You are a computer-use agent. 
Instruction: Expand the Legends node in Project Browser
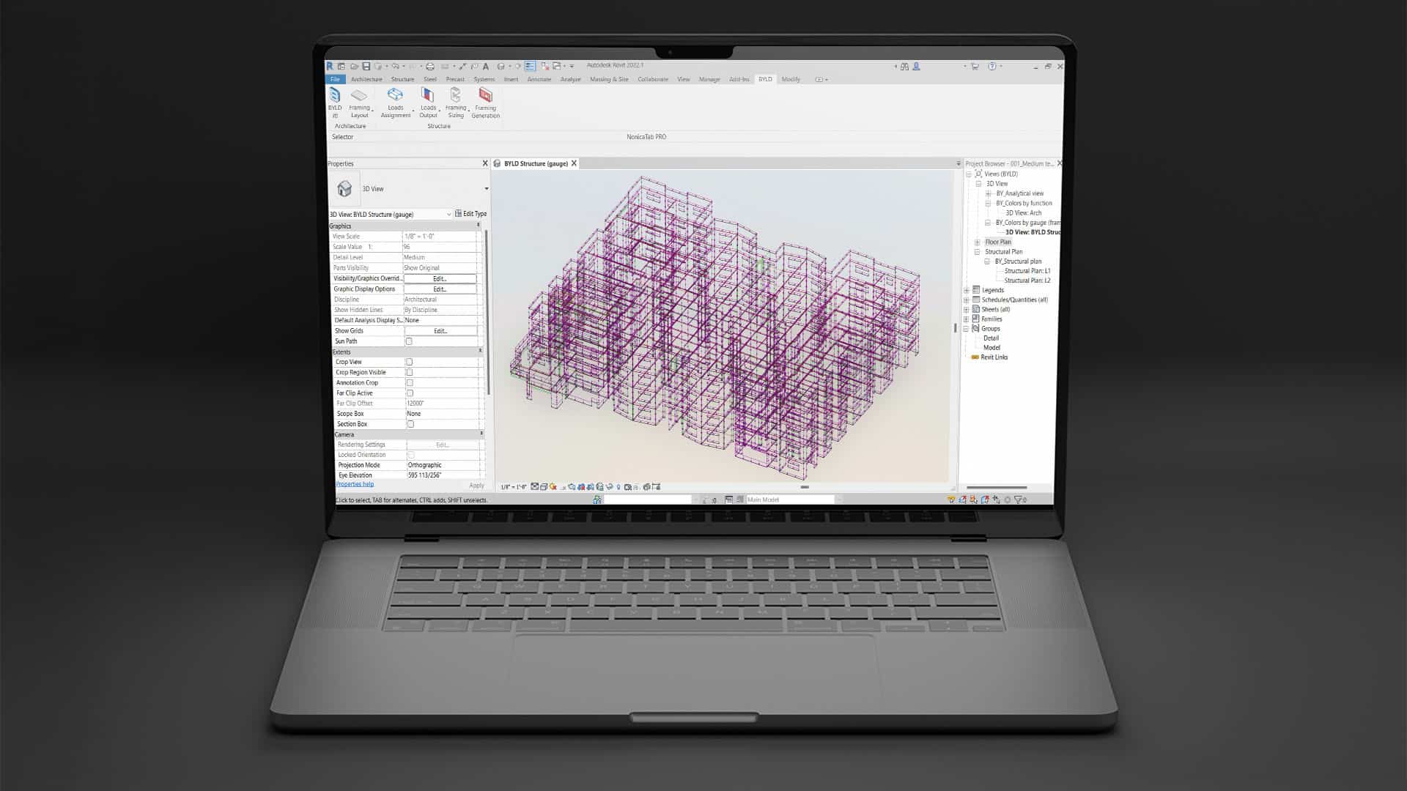click(967, 290)
